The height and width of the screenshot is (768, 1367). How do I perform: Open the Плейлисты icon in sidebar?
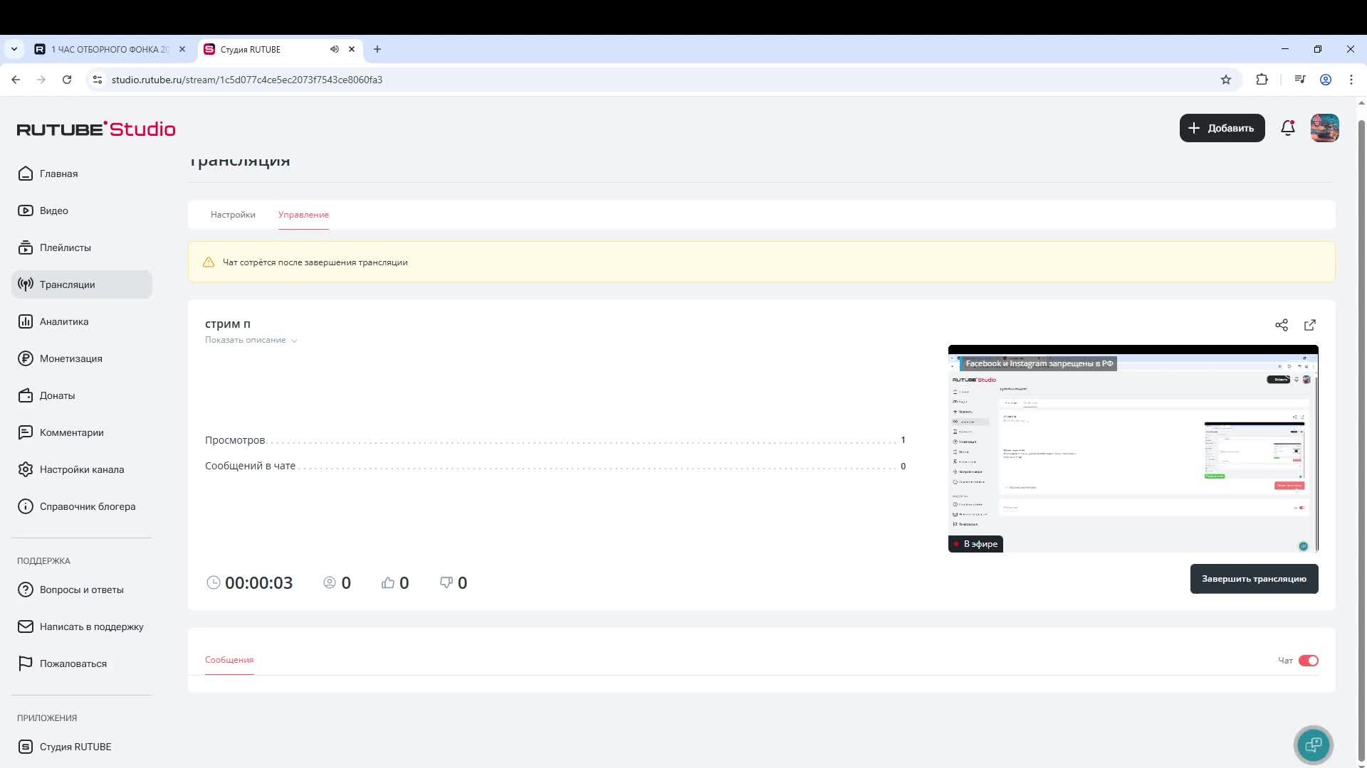click(26, 247)
